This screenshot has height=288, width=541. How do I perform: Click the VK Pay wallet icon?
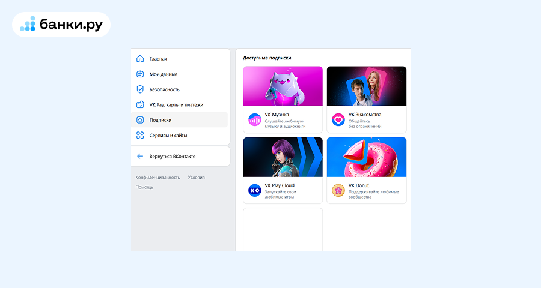(x=140, y=105)
